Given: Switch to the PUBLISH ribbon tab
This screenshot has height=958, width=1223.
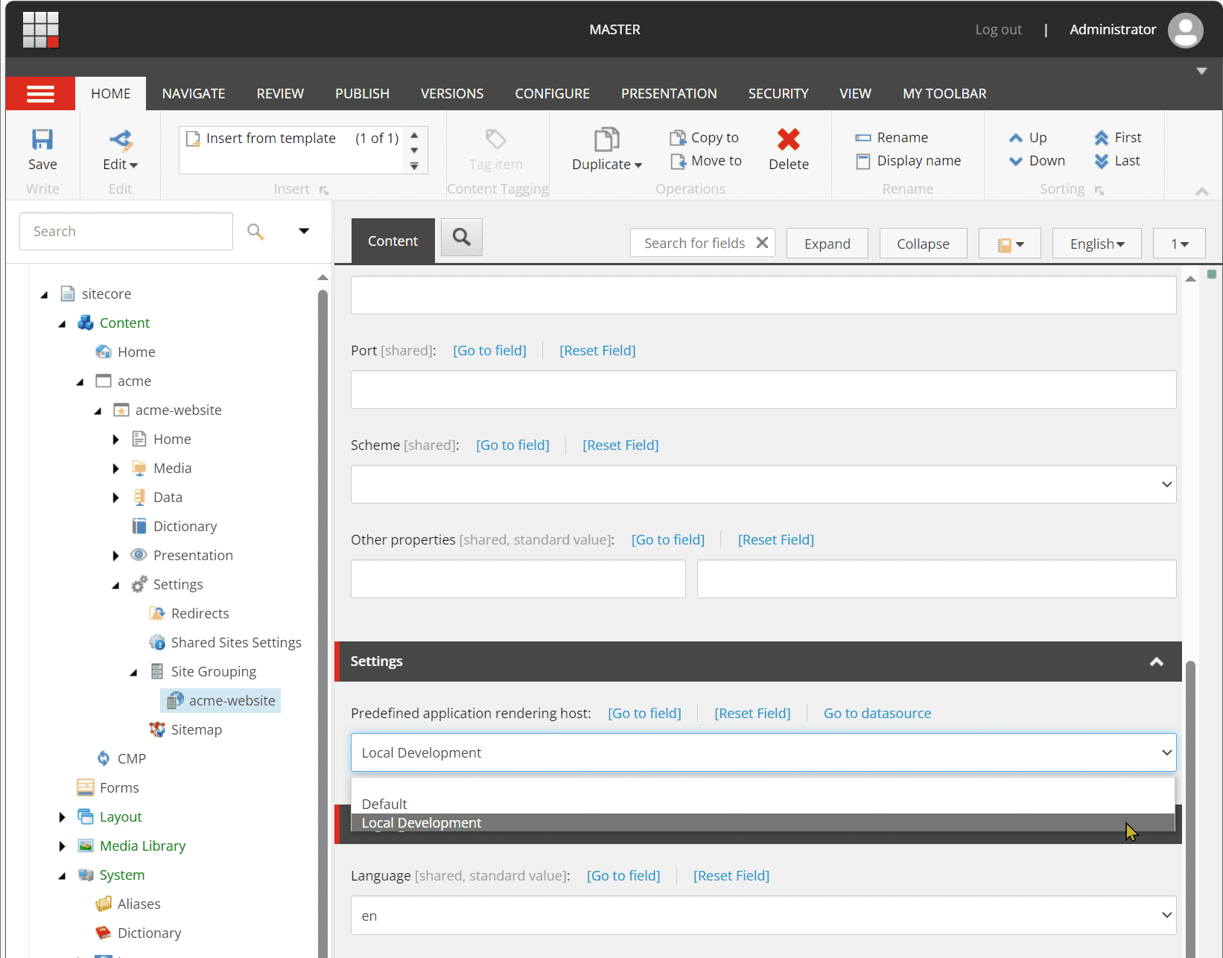Looking at the screenshot, I should [x=362, y=94].
